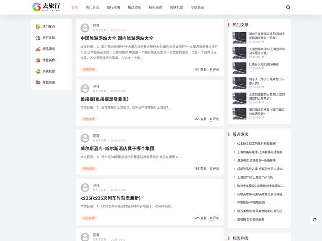Image resolution: width=322 pixels, height=241 pixels.
Task: Open hot article 胡子王锅具为什么那么贵
Action: 267,81
